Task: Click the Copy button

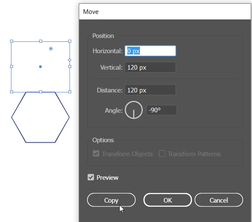Action: click(x=111, y=200)
